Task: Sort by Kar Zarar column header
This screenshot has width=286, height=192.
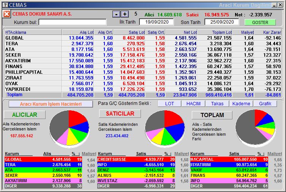Action: 268,32
